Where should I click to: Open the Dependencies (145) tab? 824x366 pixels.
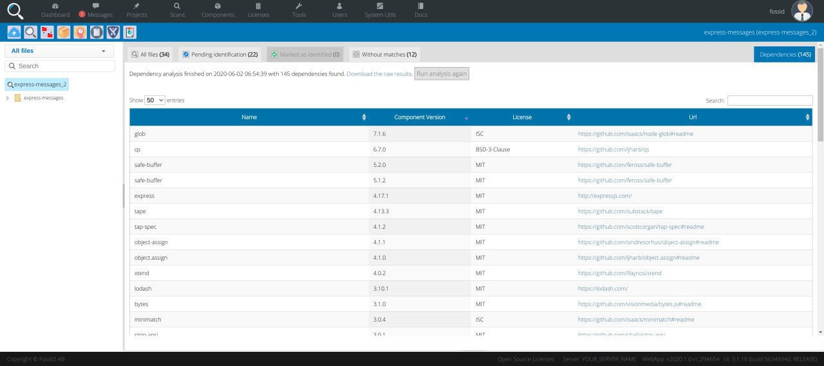785,55
